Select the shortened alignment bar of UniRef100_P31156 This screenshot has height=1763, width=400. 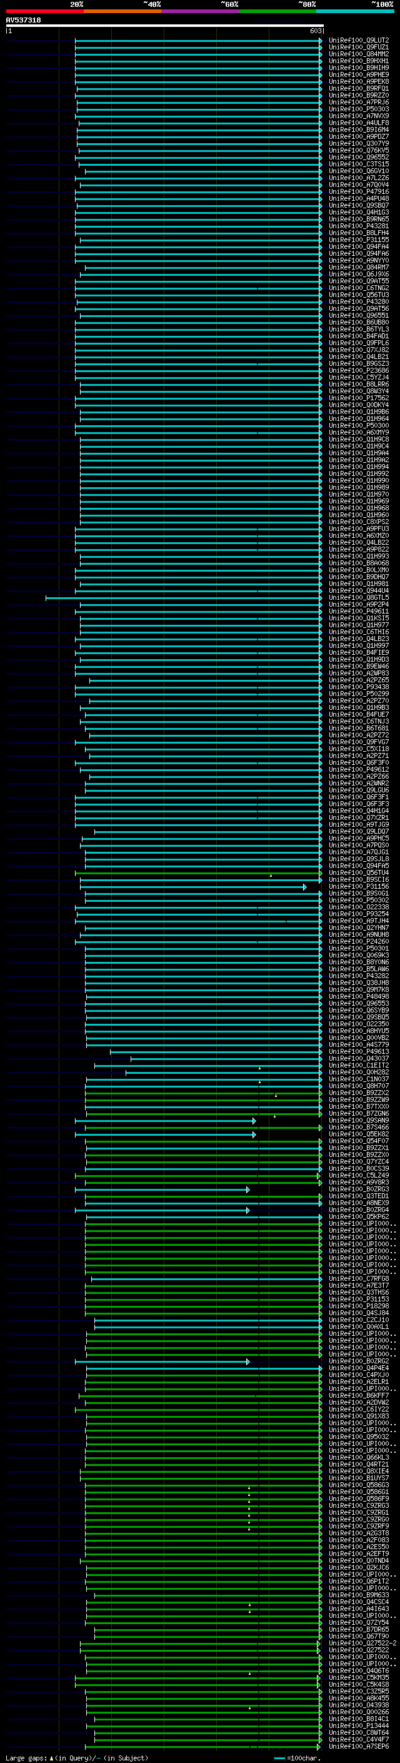point(193,887)
